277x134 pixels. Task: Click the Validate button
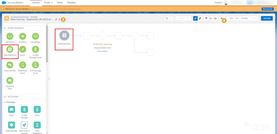245,18
